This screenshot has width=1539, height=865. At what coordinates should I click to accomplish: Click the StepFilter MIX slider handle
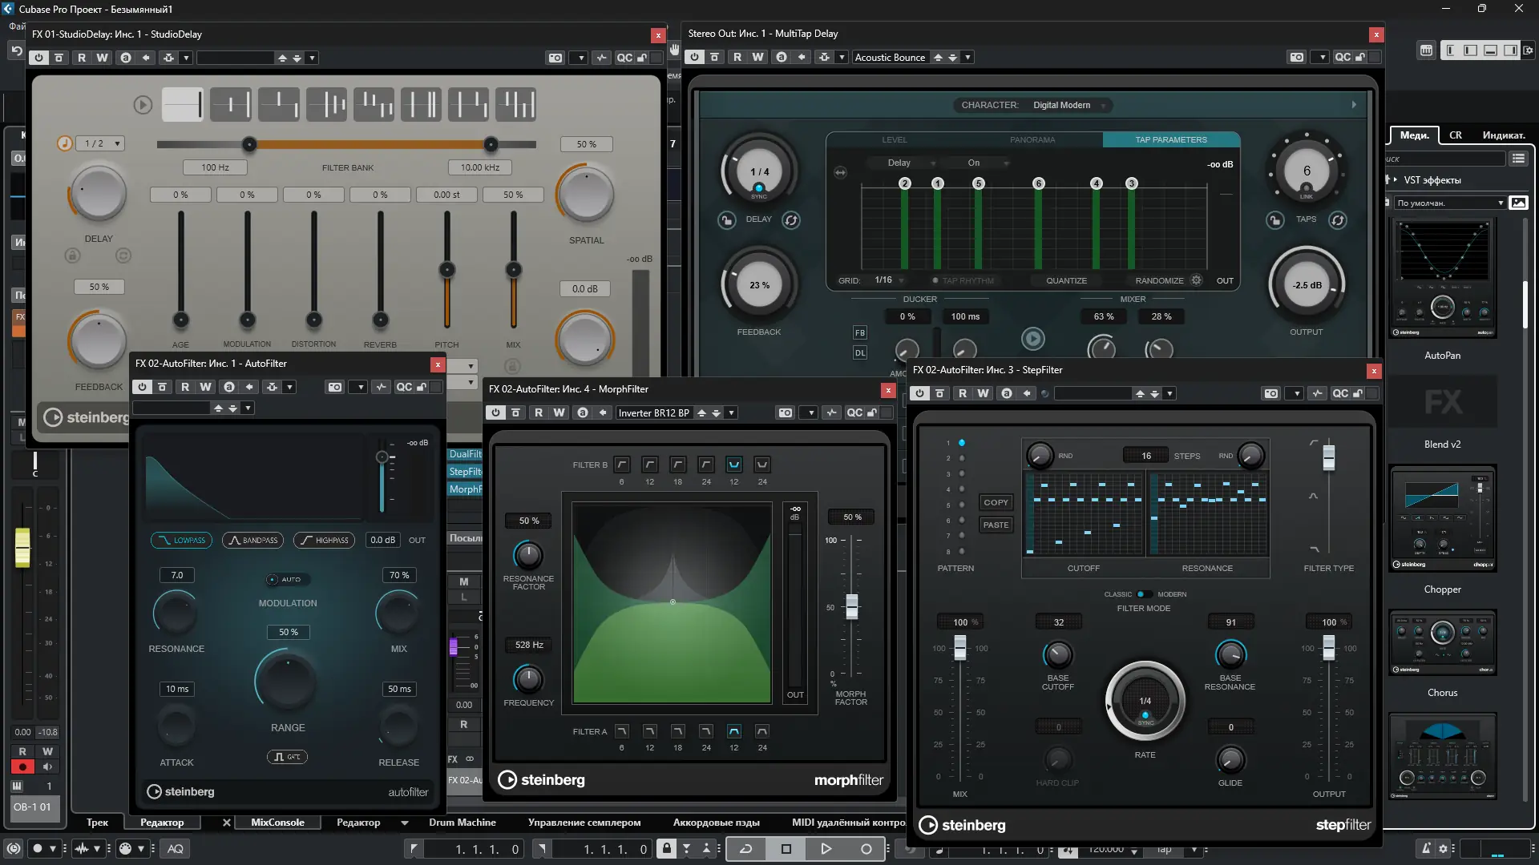click(959, 646)
